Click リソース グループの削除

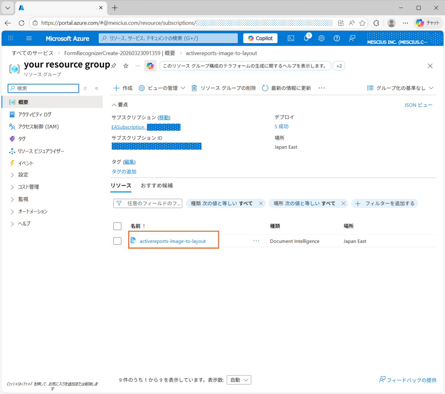(x=224, y=88)
